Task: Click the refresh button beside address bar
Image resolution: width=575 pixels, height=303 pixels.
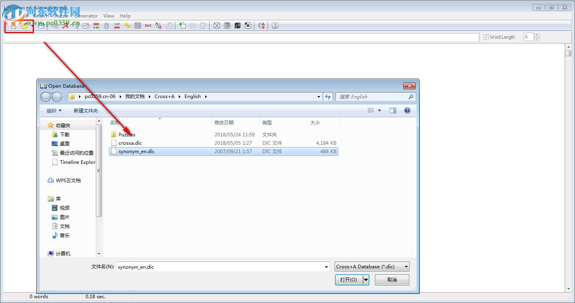Action: click(x=328, y=96)
